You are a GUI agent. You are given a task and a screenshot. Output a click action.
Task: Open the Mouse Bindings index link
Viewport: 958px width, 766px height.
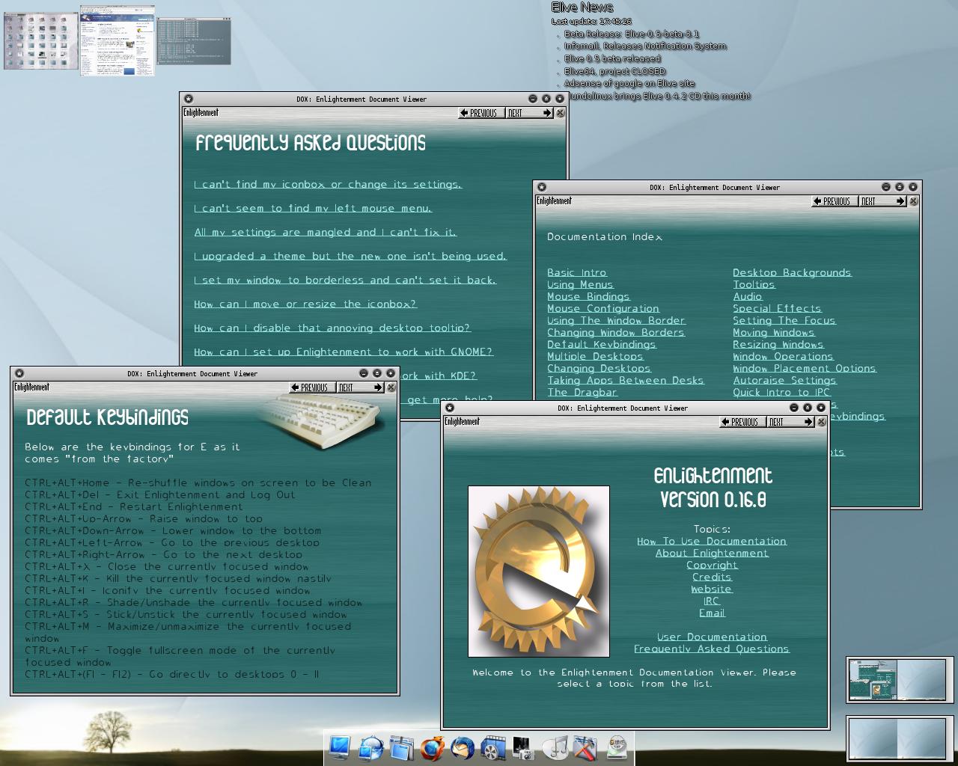588,297
